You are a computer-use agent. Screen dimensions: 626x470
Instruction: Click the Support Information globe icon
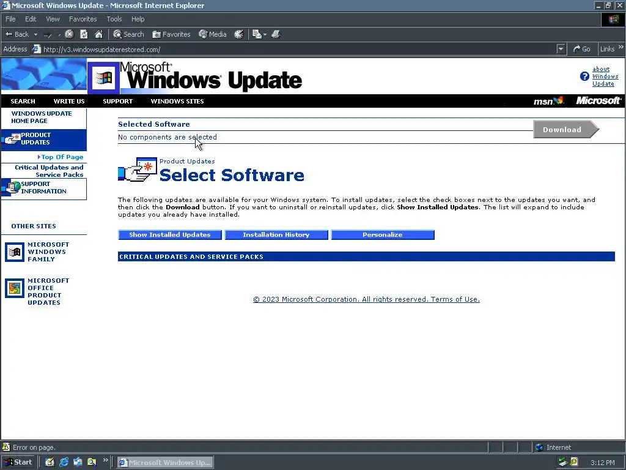coord(12,187)
